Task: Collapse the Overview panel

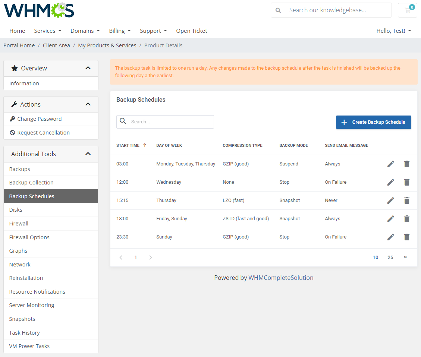Action: click(x=88, y=68)
